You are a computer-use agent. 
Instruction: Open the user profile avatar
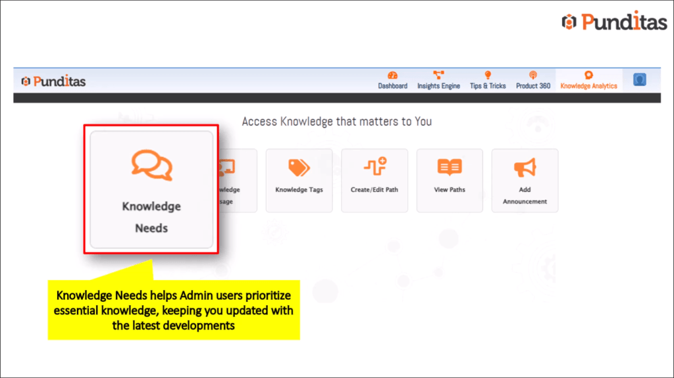point(639,80)
